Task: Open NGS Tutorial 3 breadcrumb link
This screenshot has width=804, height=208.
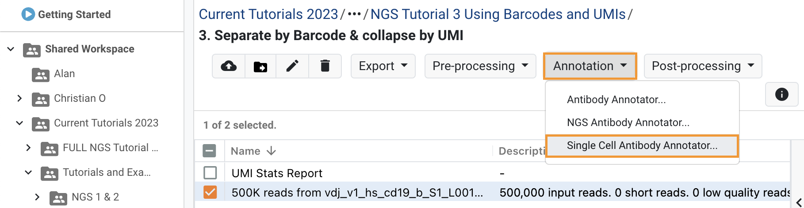Action: click(498, 14)
